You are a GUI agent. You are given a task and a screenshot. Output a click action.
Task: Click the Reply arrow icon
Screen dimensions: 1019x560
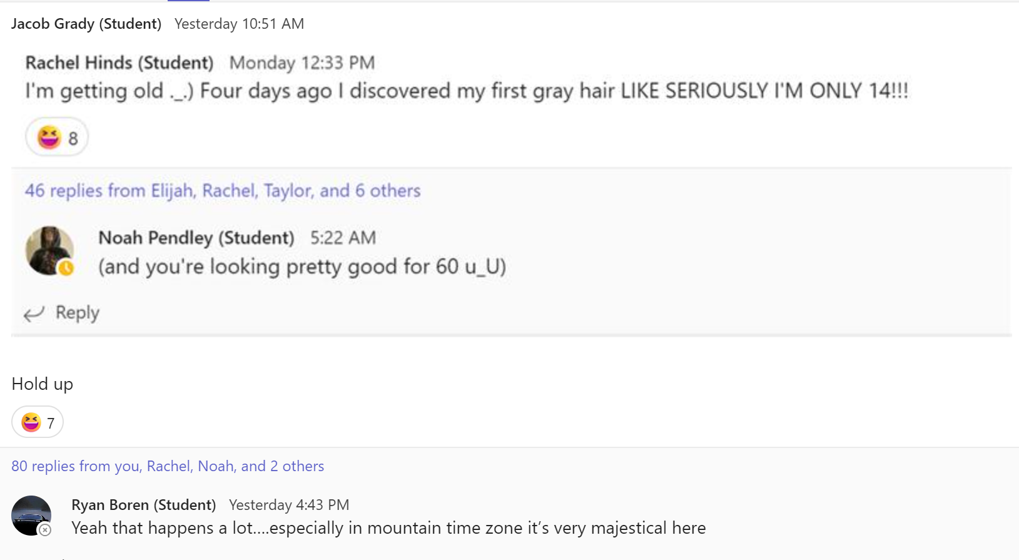pyautogui.click(x=34, y=313)
